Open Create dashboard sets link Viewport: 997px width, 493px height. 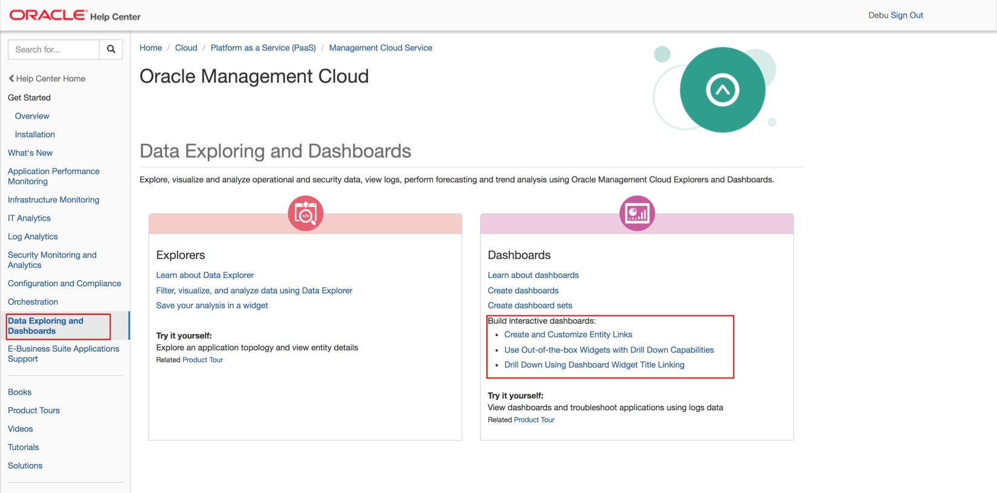pyautogui.click(x=530, y=305)
